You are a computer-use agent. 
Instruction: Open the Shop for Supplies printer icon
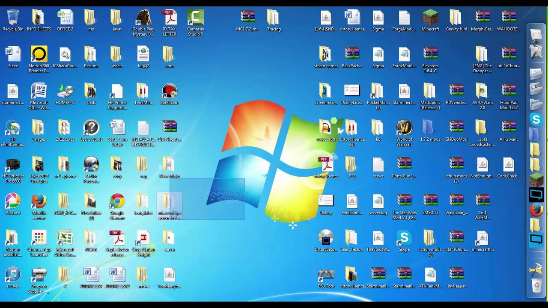click(x=39, y=280)
